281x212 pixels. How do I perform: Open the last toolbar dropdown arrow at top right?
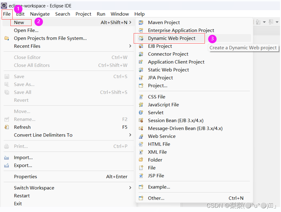(277, 22)
